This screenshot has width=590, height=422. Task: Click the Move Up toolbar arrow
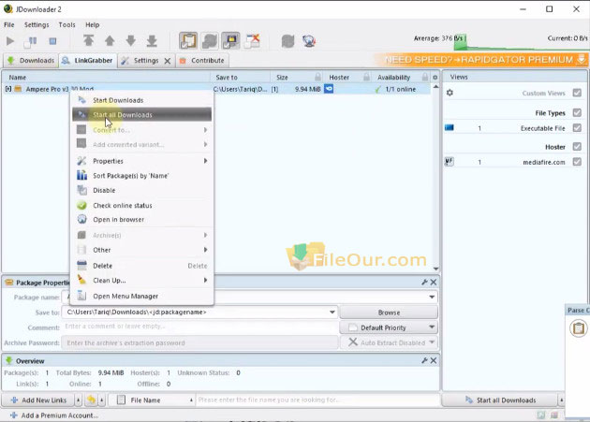coord(110,40)
